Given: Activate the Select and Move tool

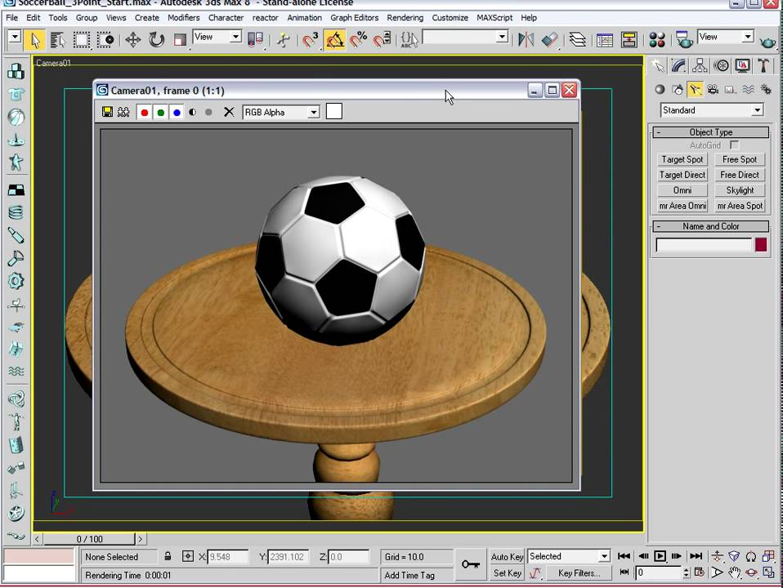Looking at the screenshot, I should pyautogui.click(x=133, y=39).
